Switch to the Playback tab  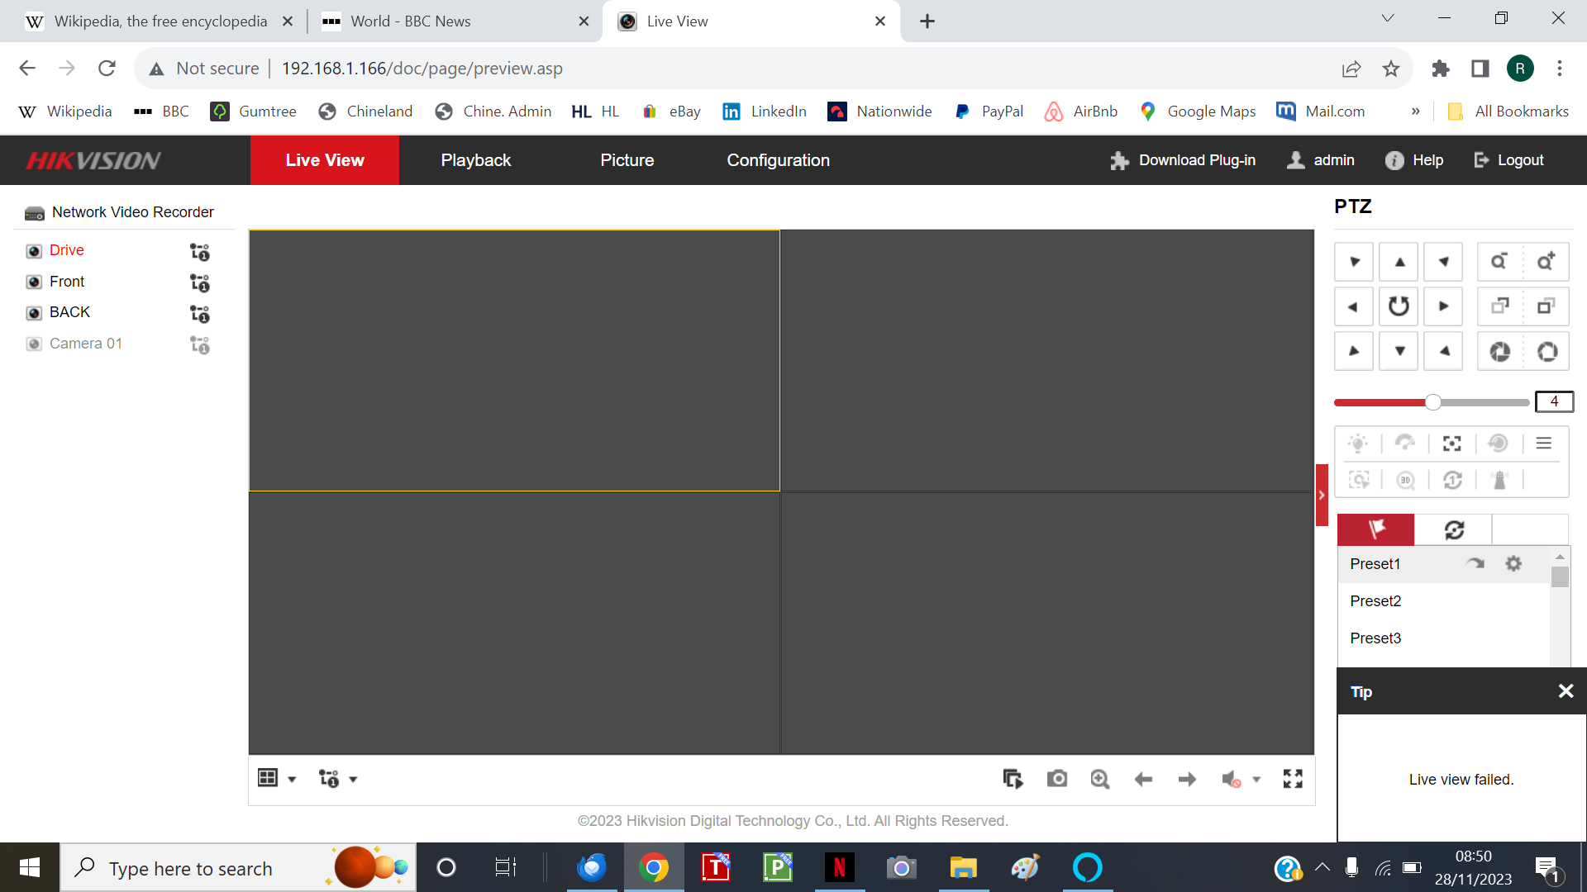coord(475,160)
